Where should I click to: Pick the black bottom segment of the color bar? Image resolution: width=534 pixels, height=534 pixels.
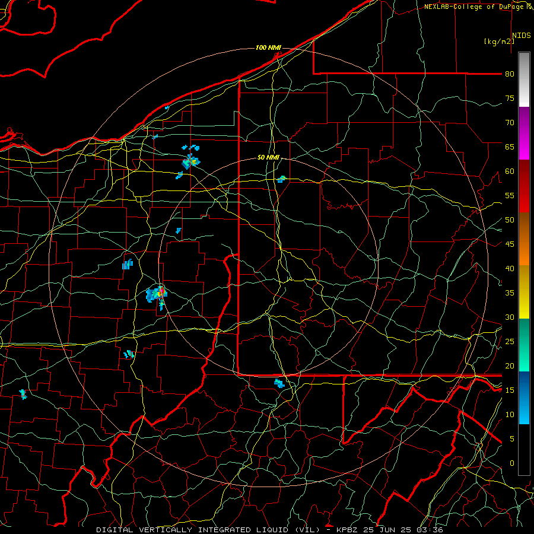524,450
